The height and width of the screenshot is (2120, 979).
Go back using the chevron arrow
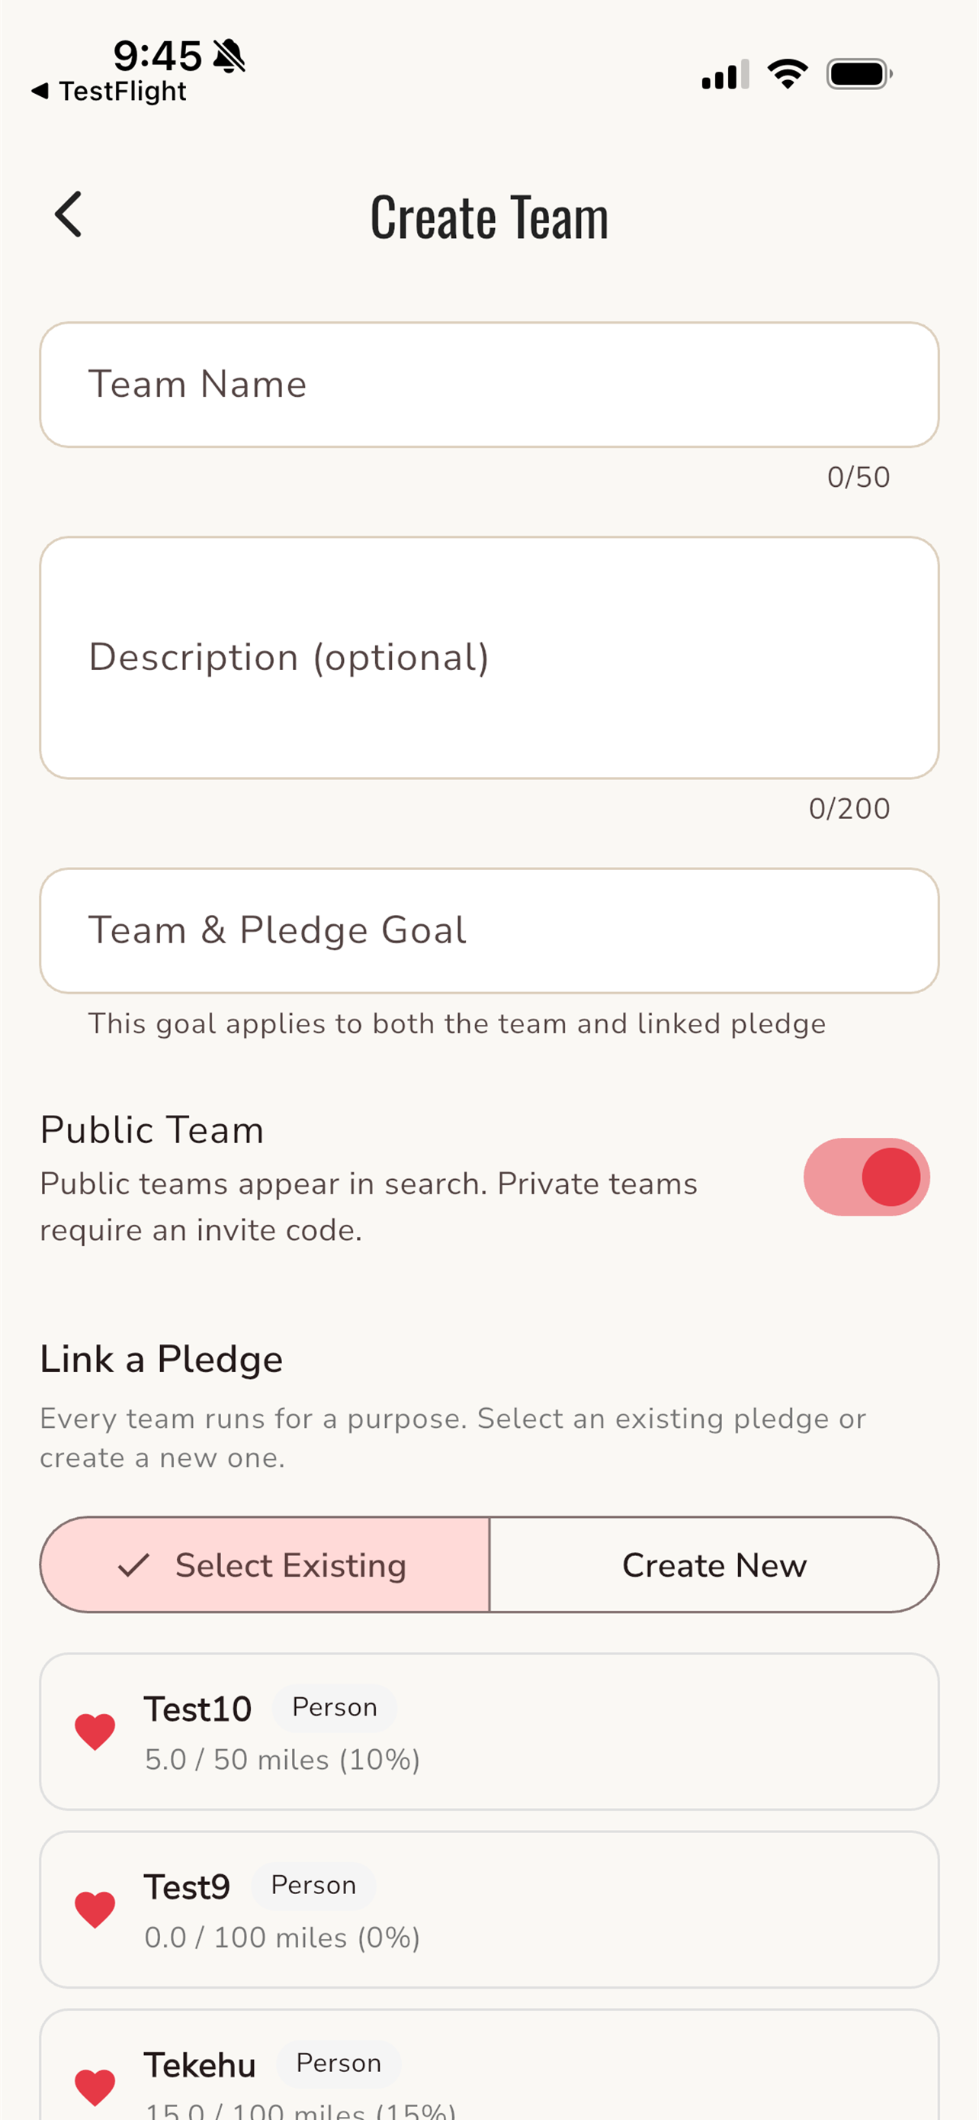[x=68, y=214]
